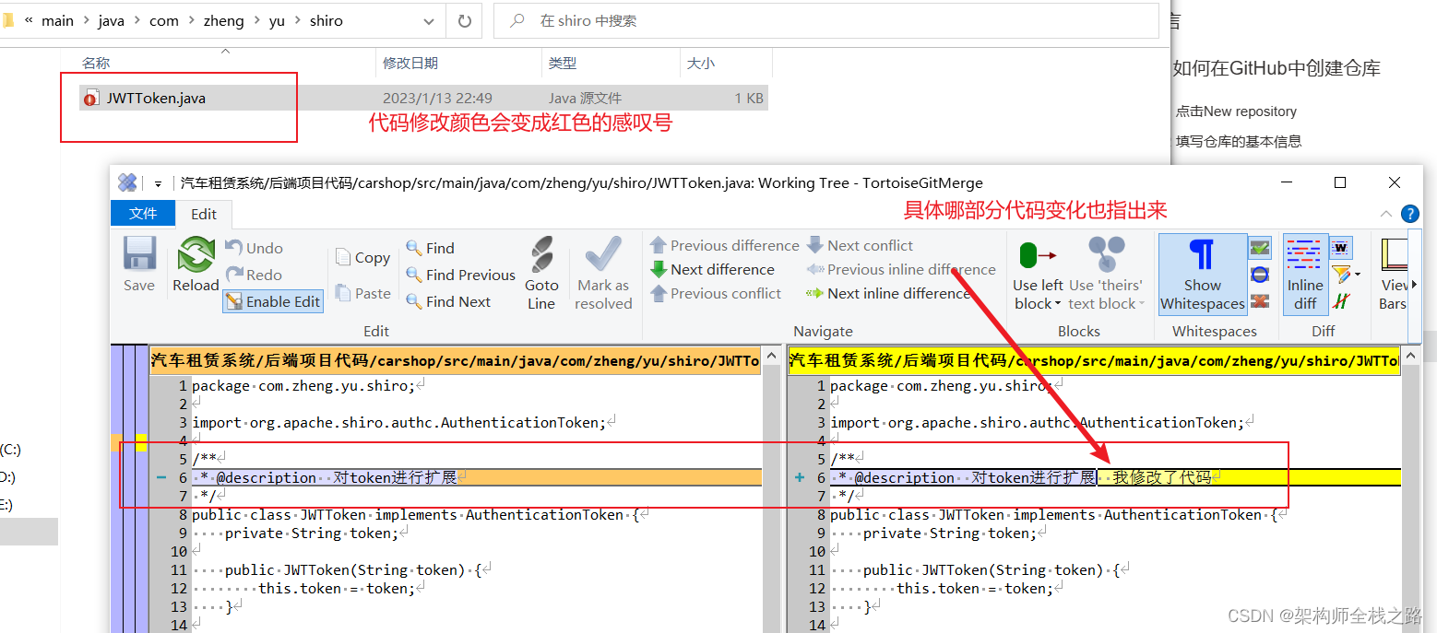This screenshot has height=633, width=1437.
Task: Copy the selected text
Action: (x=362, y=258)
